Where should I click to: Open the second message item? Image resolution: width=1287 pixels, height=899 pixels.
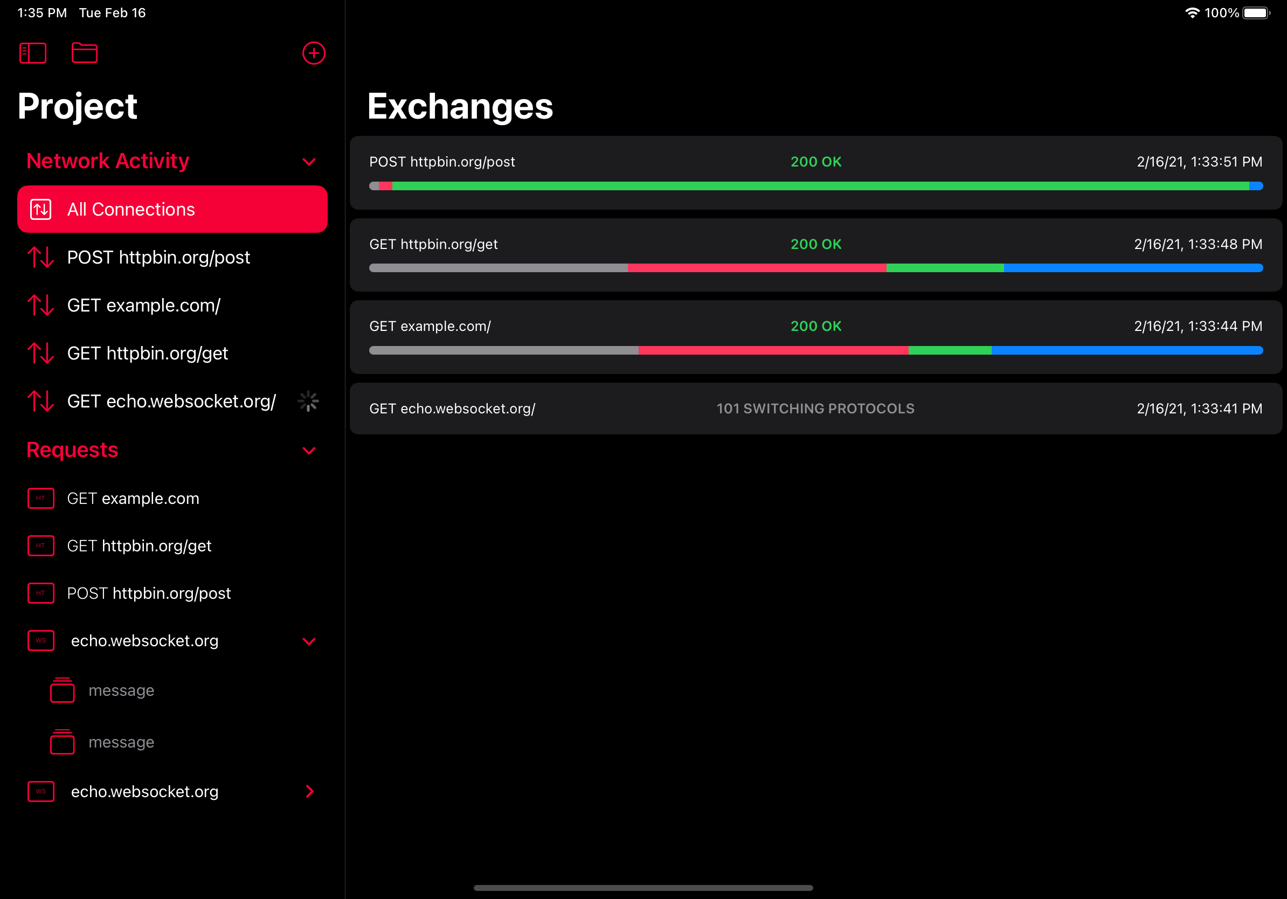[121, 742]
